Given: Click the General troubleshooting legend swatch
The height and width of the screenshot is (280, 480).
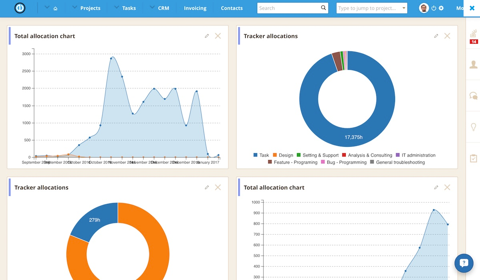Looking at the screenshot, I should [x=372, y=162].
